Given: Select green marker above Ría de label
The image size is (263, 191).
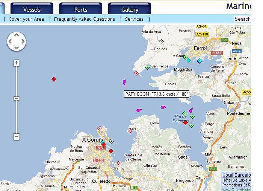Looking at the screenshot, I should [185, 113].
